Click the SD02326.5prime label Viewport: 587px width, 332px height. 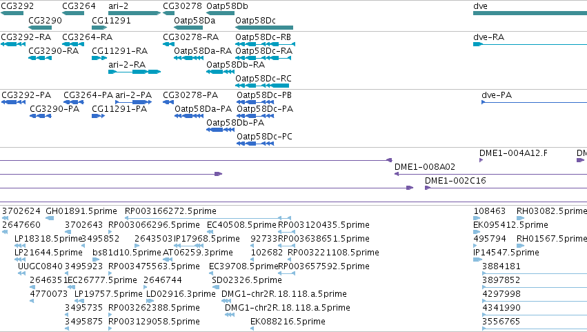tap(247, 280)
